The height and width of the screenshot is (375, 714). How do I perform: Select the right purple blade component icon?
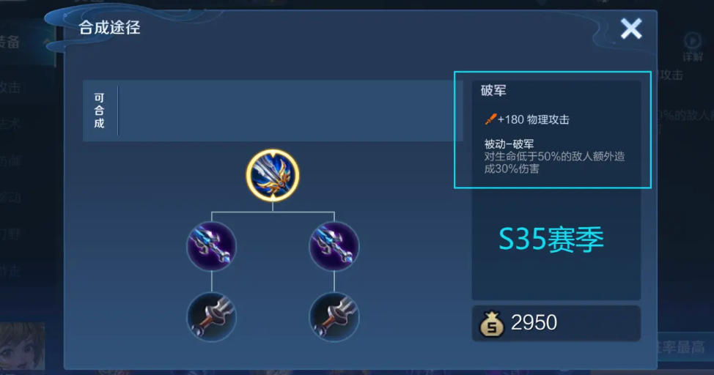click(334, 246)
